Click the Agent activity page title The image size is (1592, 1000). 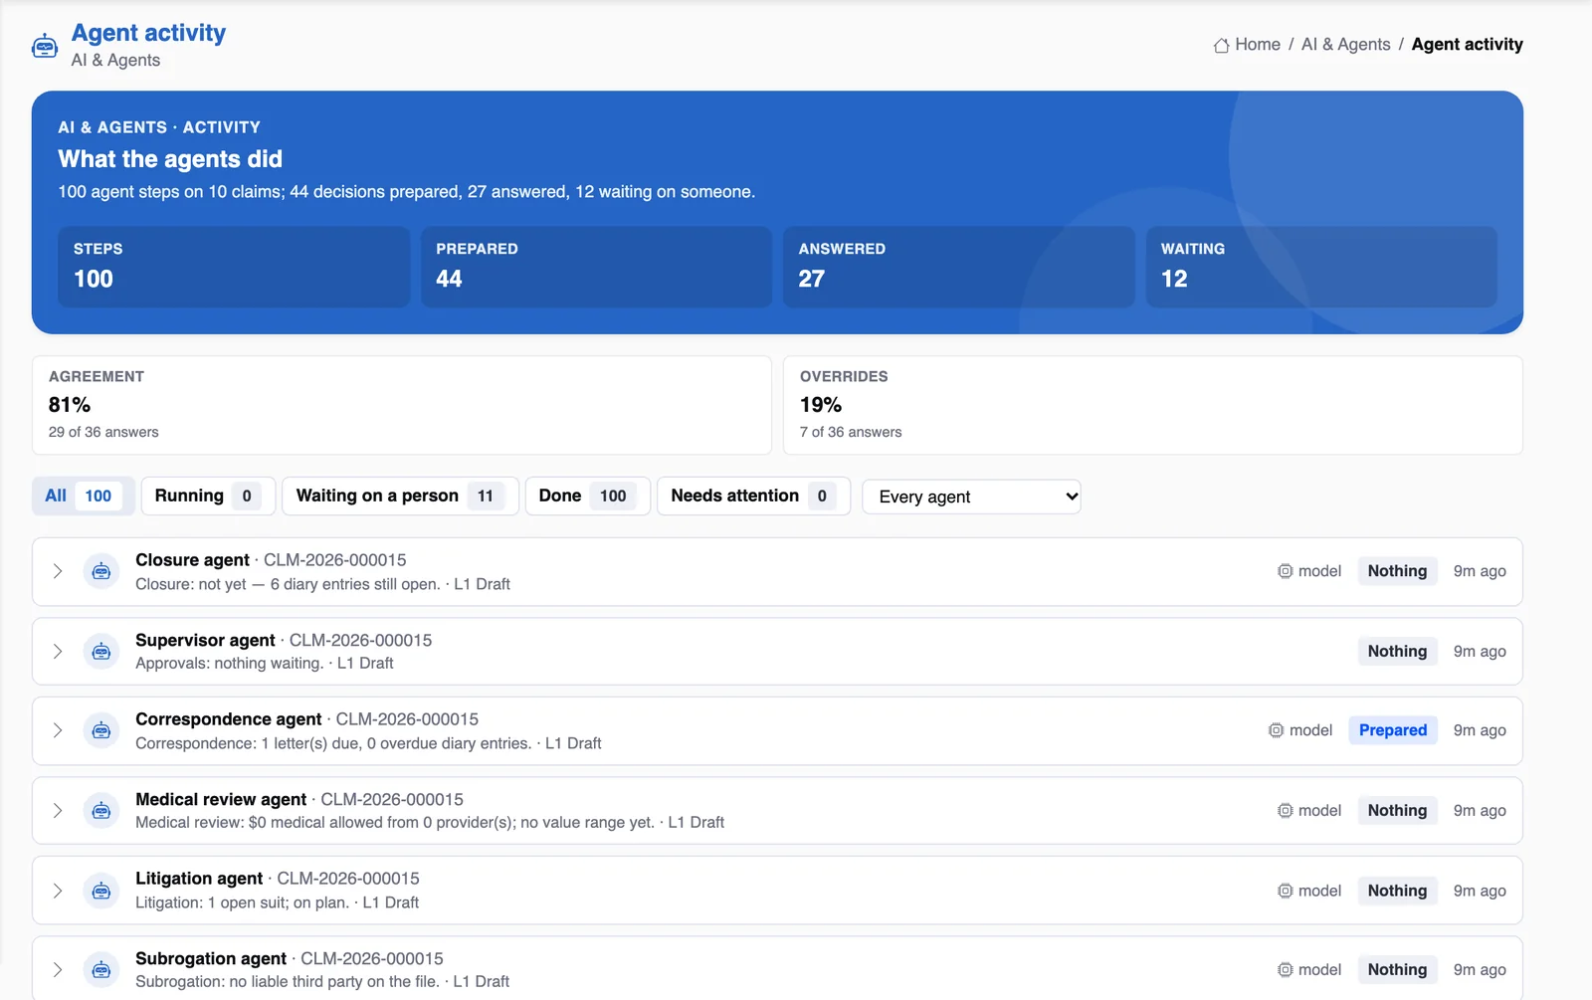pyautogui.click(x=148, y=33)
